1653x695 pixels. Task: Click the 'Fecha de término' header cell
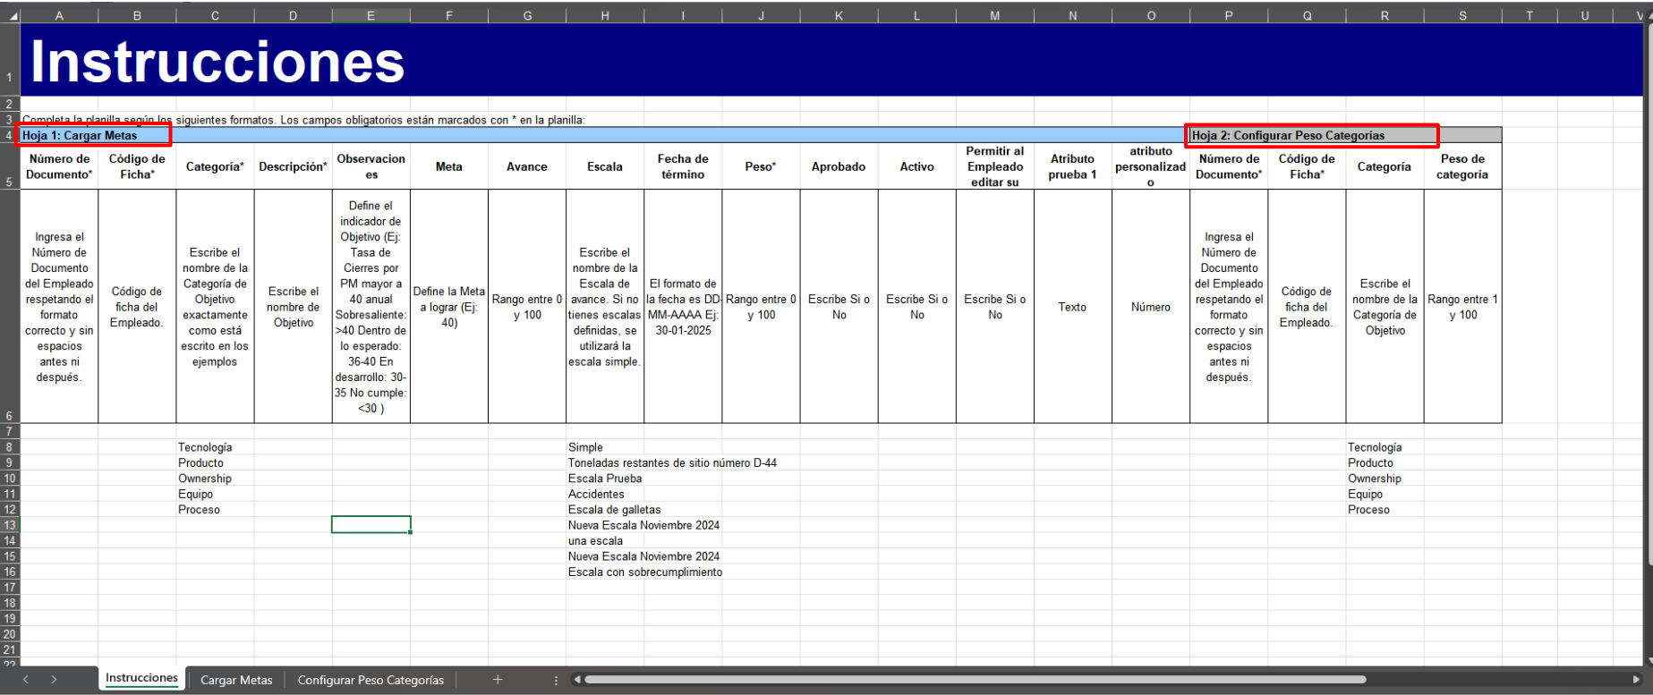pos(683,166)
